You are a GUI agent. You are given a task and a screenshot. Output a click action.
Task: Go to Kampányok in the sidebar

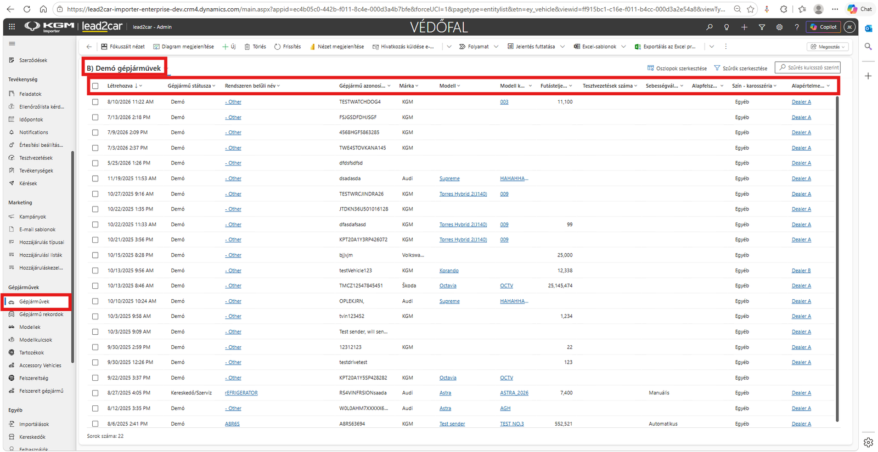pyautogui.click(x=32, y=217)
